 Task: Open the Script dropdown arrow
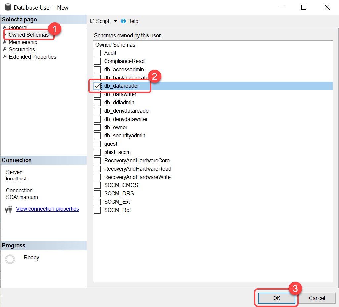click(x=115, y=21)
